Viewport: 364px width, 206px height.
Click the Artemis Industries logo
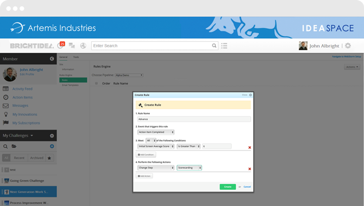point(53,28)
